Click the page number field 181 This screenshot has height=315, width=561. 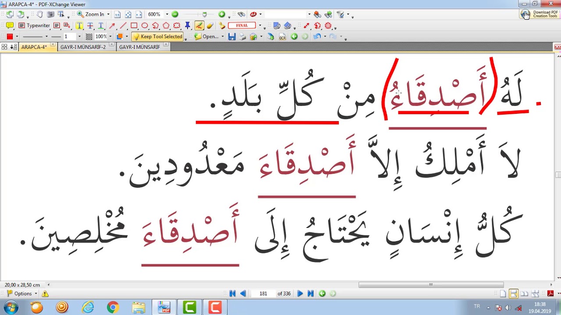263,294
